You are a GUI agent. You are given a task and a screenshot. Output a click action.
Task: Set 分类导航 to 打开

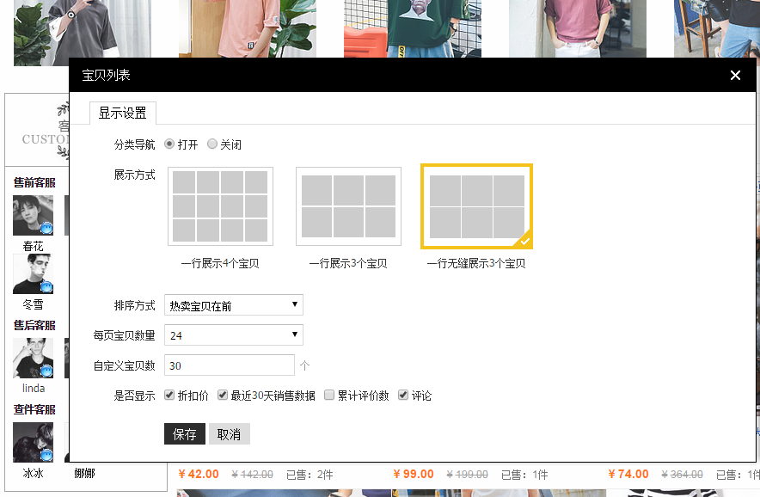[169, 144]
